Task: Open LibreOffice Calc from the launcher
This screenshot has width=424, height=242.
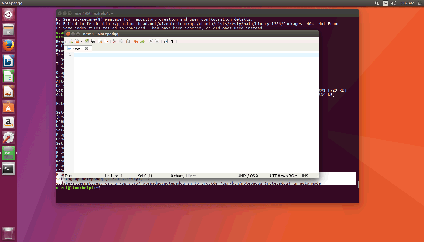Action: (8, 76)
